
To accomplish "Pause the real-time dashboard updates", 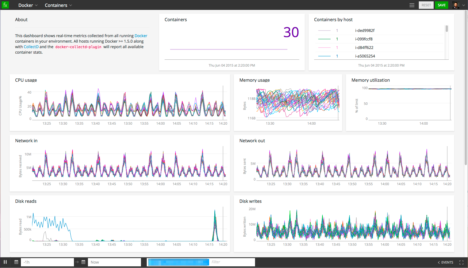I will point(5,262).
